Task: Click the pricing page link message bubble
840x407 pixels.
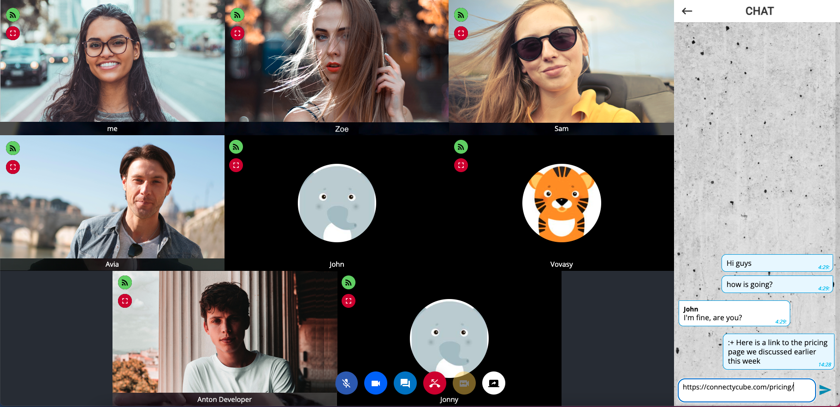Action: (779, 352)
